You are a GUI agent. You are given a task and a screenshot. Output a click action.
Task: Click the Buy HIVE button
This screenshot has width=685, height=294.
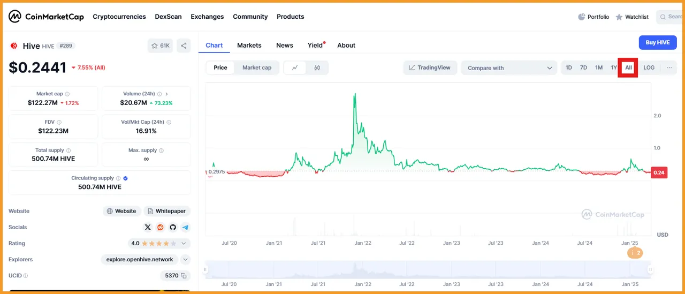point(658,43)
